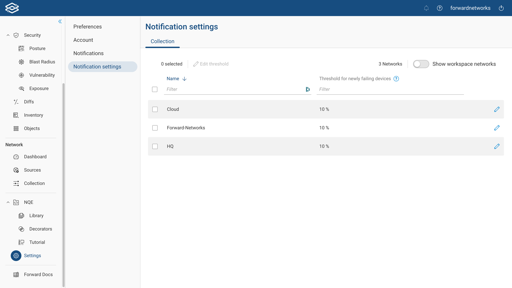
Task: Click the Edit threshold button
Action: pyautogui.click(x=211, y=64)
